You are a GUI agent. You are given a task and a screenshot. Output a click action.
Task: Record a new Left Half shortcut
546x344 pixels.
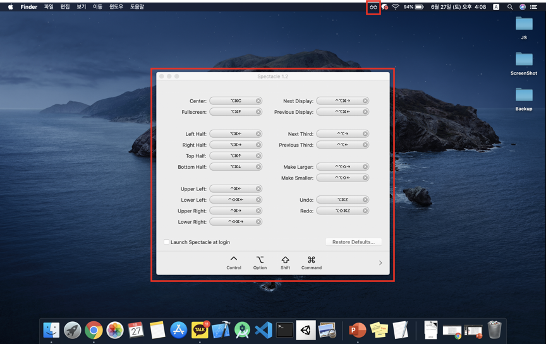(x=236, y=134)
